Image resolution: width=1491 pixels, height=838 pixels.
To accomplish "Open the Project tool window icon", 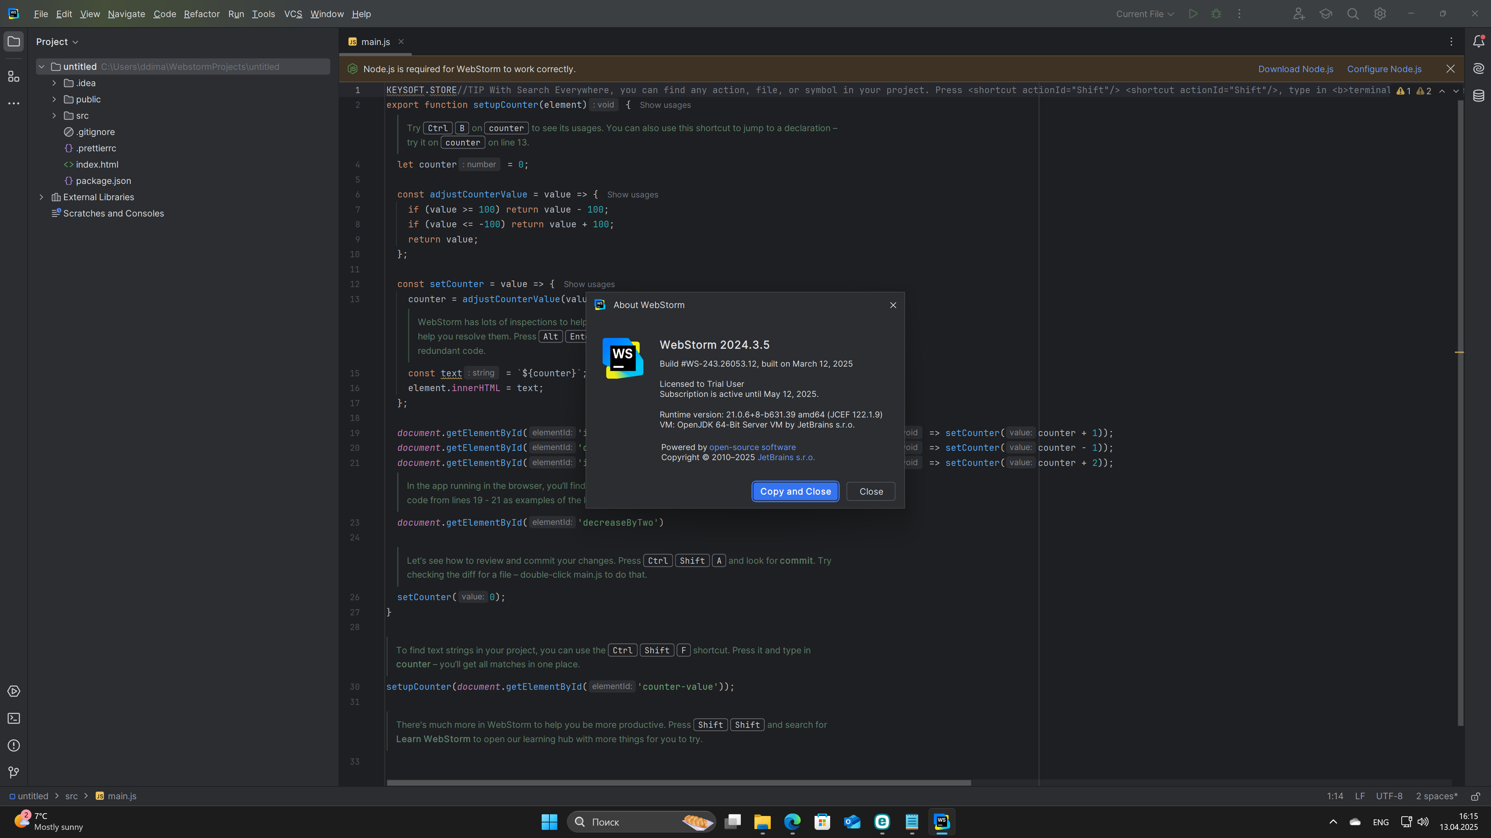I will [x=14, y=42].
